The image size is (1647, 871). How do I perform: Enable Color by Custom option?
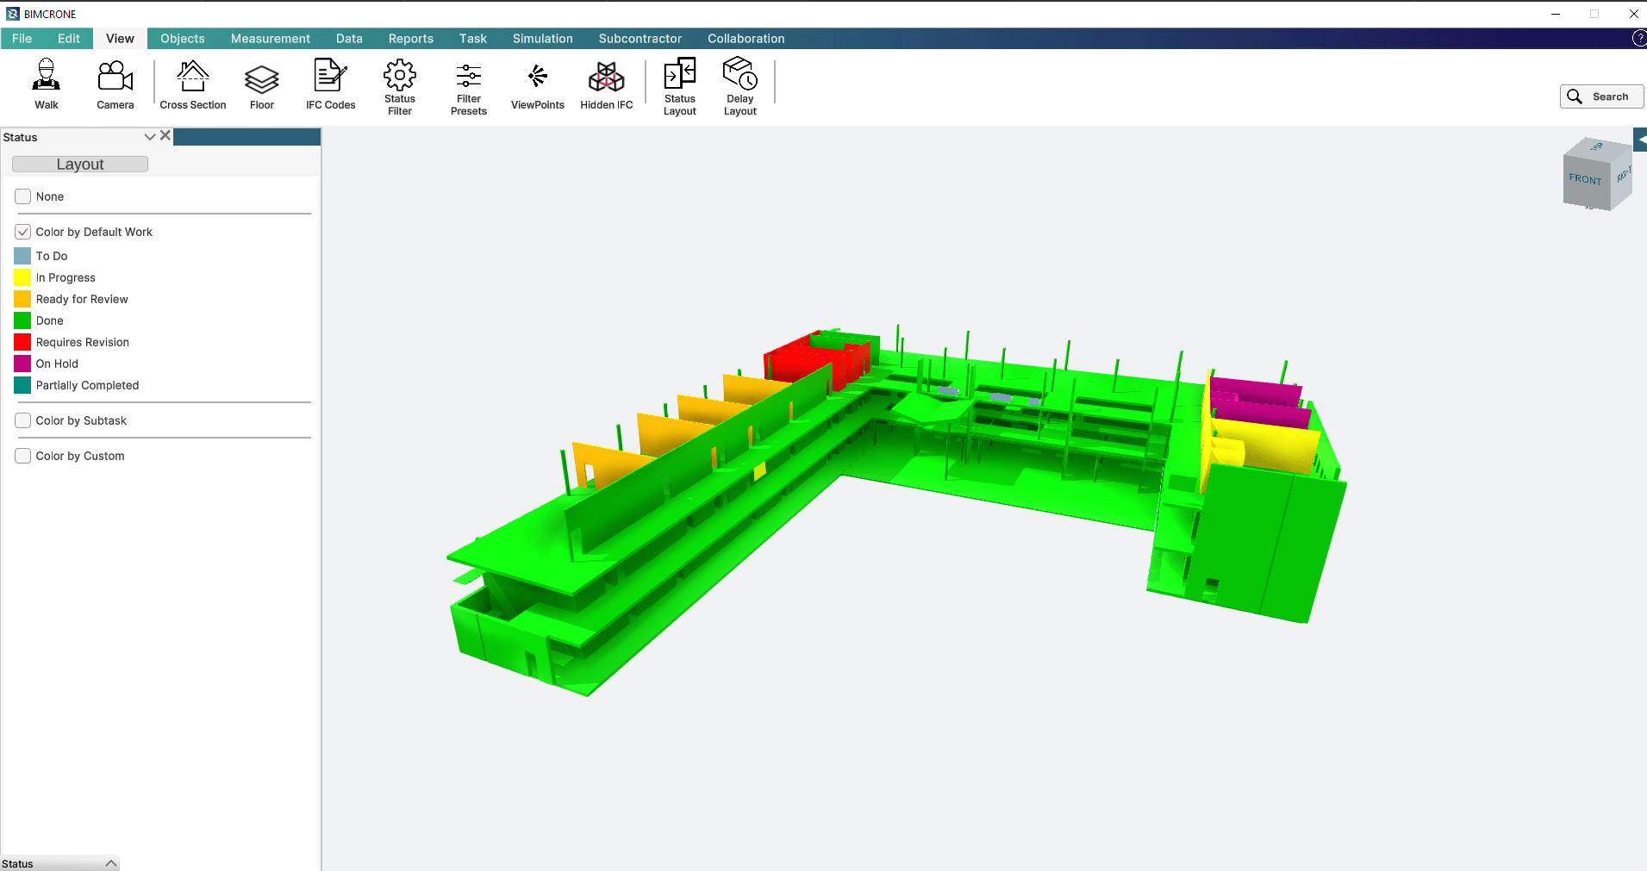(x=23, y=456)
